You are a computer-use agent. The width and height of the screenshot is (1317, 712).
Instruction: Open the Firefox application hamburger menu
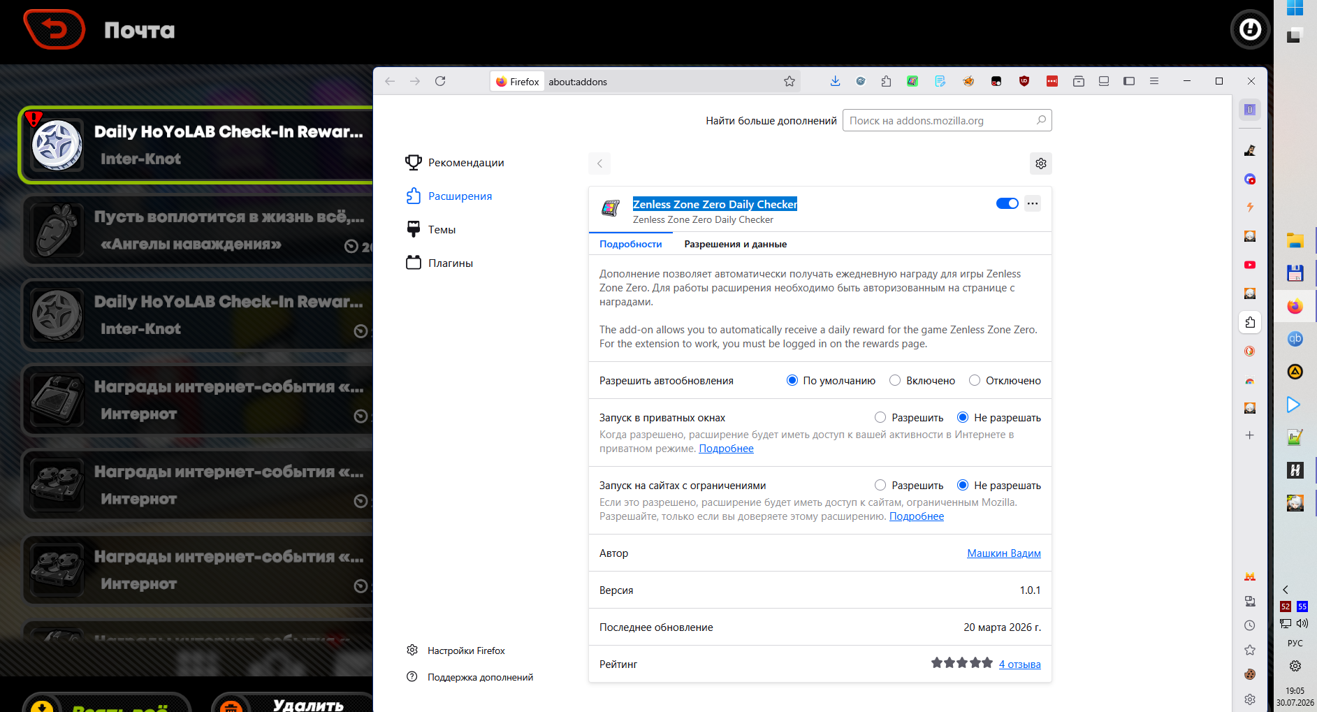tap(1154, 81)
